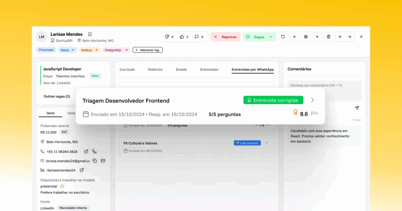Expand Outras vagas (2) section
This screenshot has height=211, width=402.
[57, 96]
